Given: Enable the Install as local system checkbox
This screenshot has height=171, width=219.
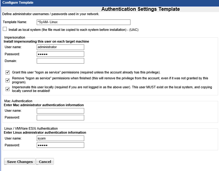Looking at the screenshot, I should pyautogui.click(x=5, y=29).
